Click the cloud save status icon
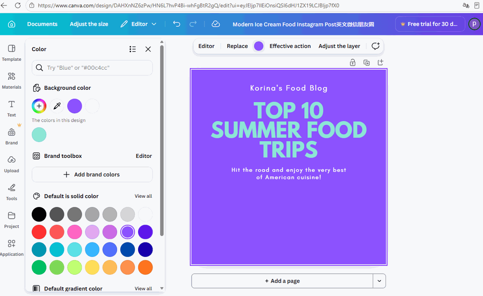The height and width of the screenshot is (296, 483). [216, 24]
